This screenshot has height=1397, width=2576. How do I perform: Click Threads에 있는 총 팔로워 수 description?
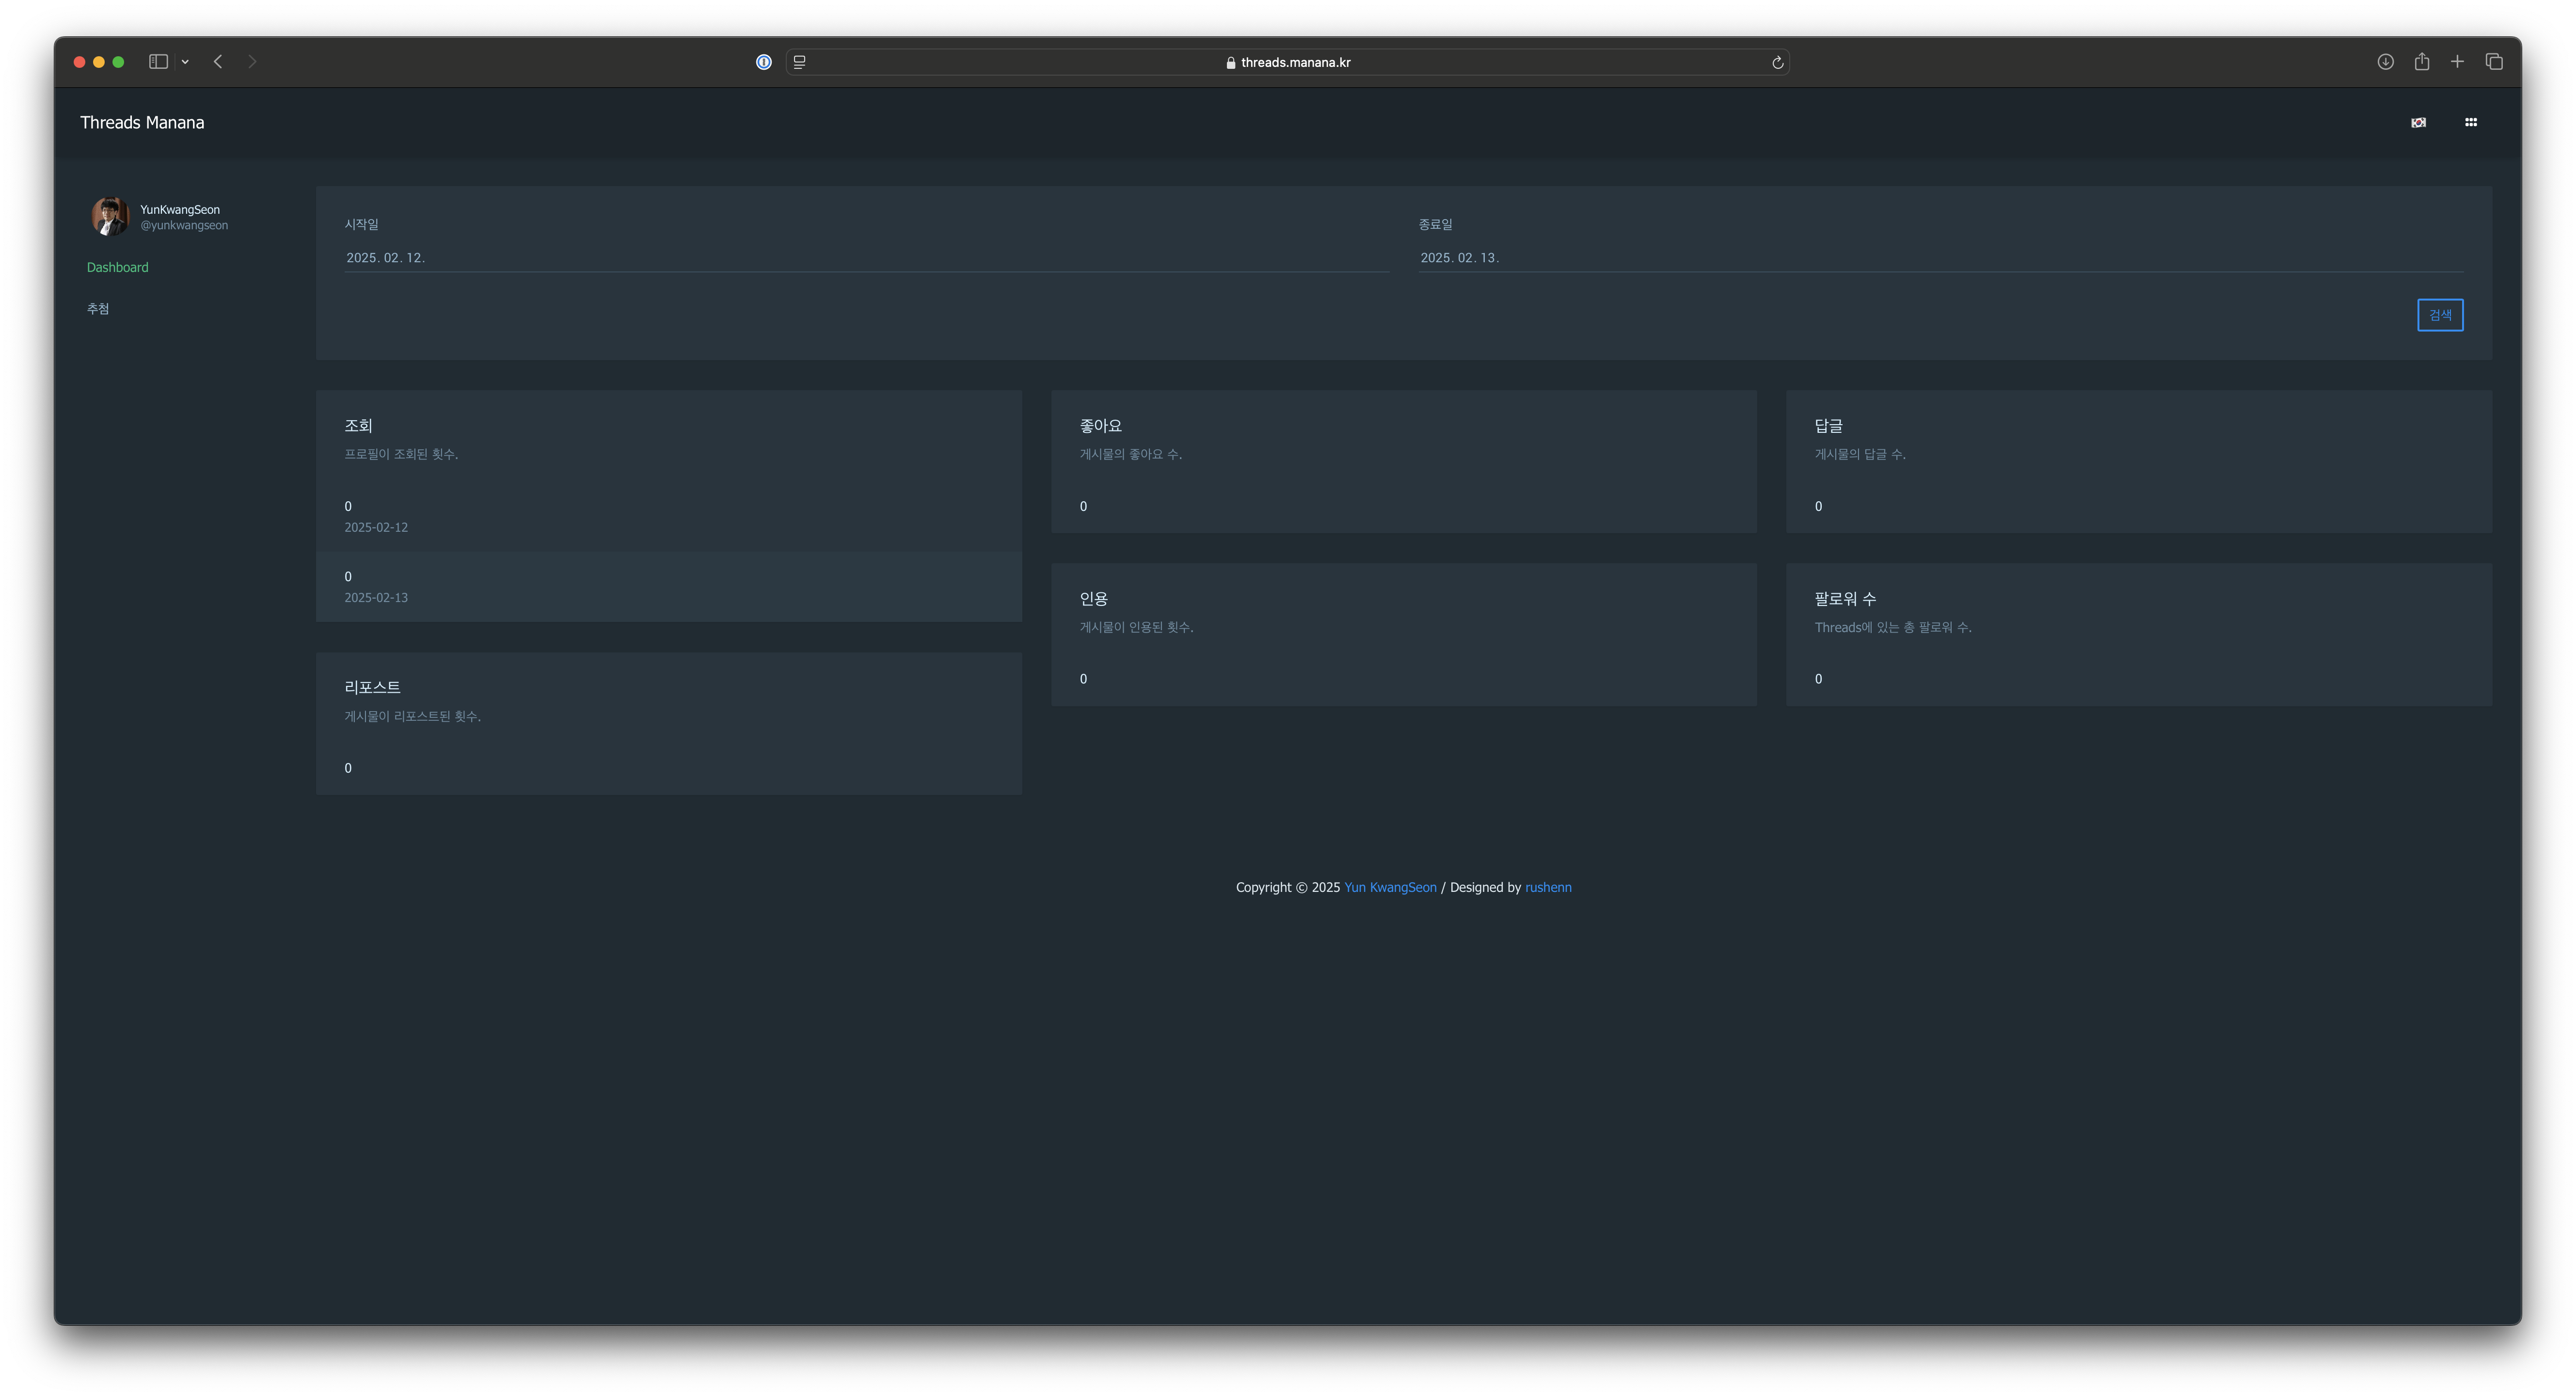pos(1893,628)
